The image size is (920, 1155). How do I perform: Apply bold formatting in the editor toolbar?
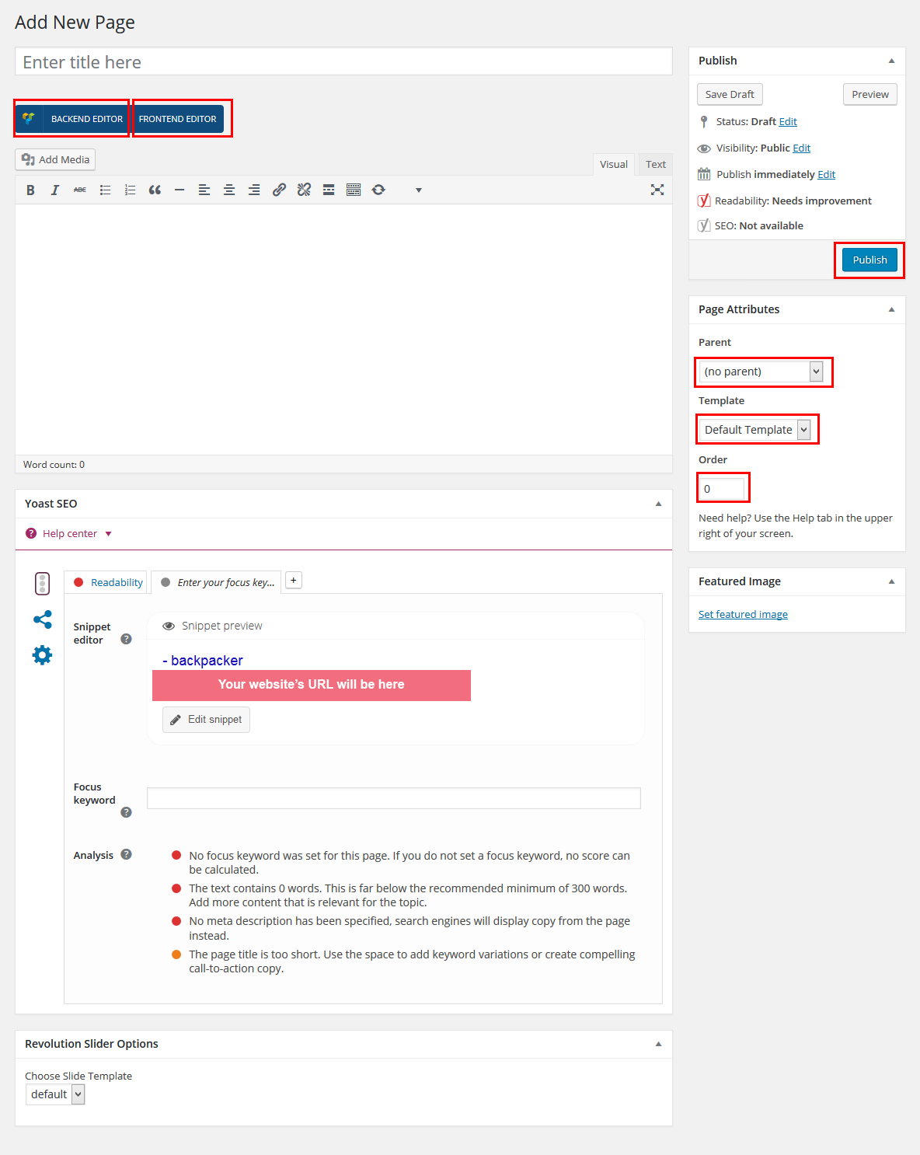pyautogui.click(x=30, y=190)
